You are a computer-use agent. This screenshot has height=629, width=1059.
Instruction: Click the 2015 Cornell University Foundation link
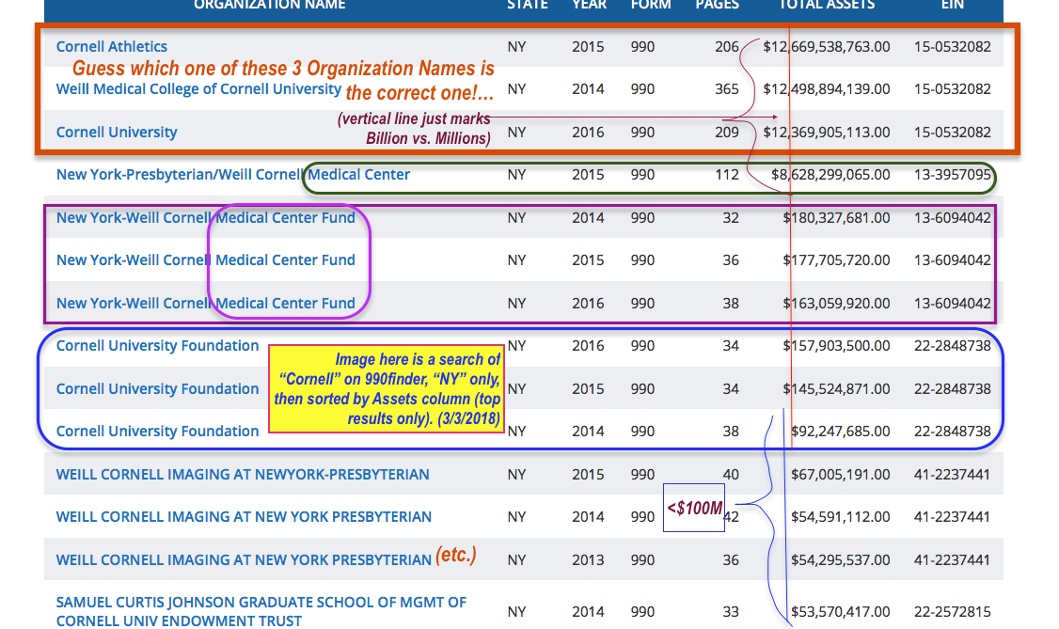157,389
